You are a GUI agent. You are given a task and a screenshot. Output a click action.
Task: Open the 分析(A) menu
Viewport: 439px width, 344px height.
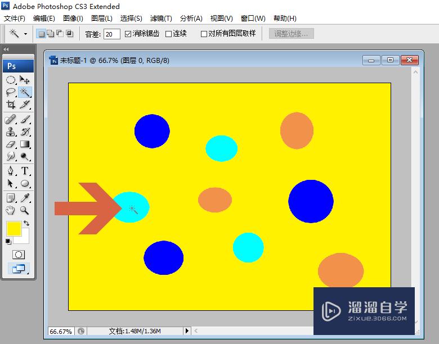[x=191, y=19]
